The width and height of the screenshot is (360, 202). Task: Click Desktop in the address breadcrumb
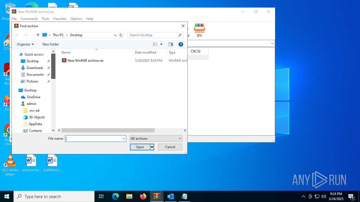76,35
